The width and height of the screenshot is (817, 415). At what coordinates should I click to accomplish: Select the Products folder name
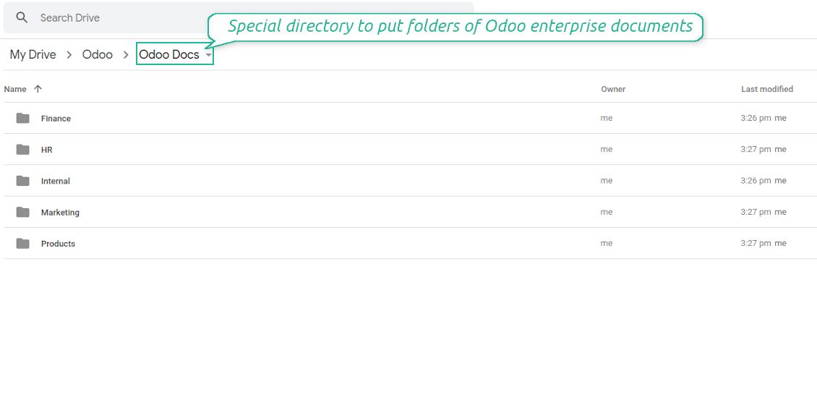click(58, 244)
